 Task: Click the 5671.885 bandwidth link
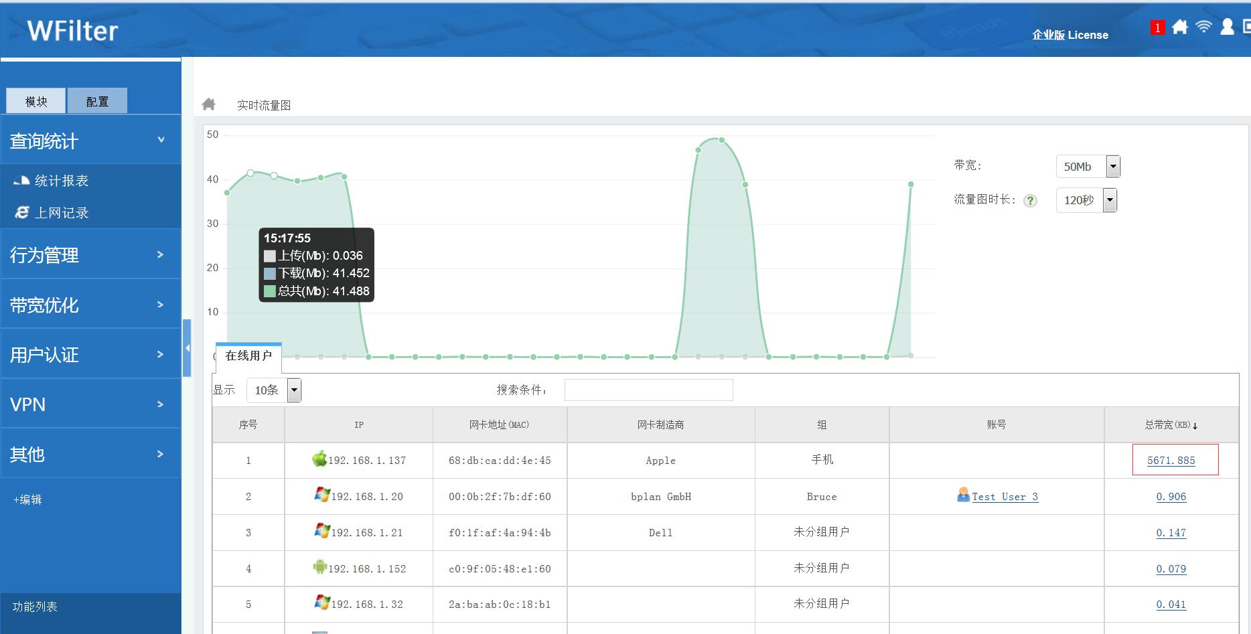pos(1171,461)
